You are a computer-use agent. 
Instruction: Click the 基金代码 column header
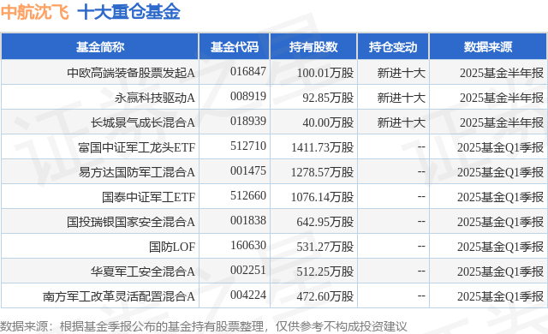(x=235, y=47)
